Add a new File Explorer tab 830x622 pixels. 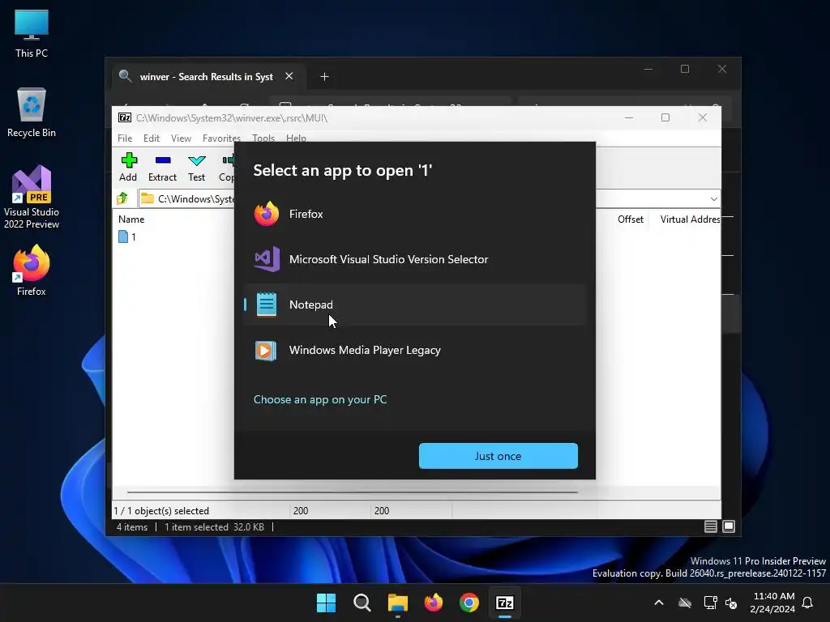click(324, 77)
